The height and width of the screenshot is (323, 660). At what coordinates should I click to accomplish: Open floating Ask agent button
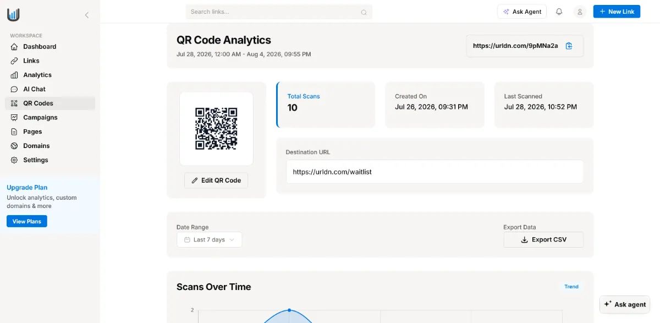pyautogui.click(x=625, y=304)
